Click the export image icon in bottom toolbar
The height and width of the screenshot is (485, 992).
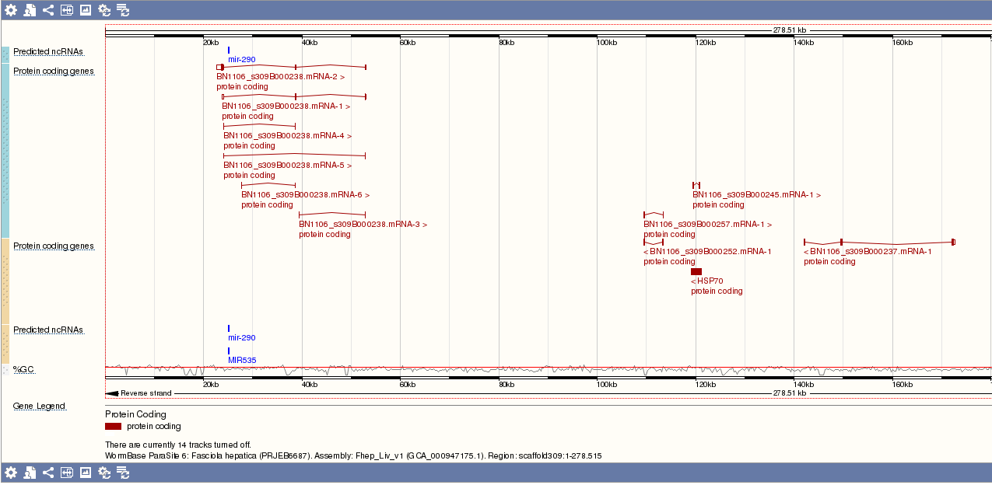[x=86, y=473]
